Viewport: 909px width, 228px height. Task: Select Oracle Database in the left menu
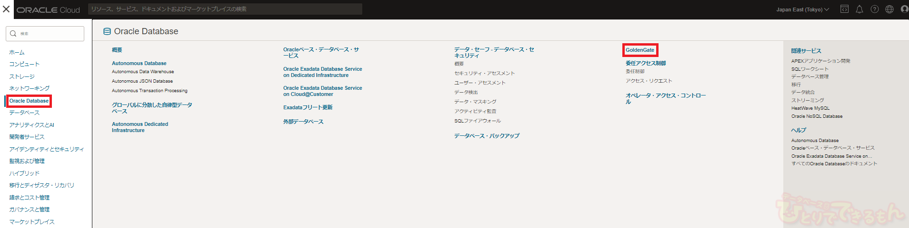click(29, 101)
